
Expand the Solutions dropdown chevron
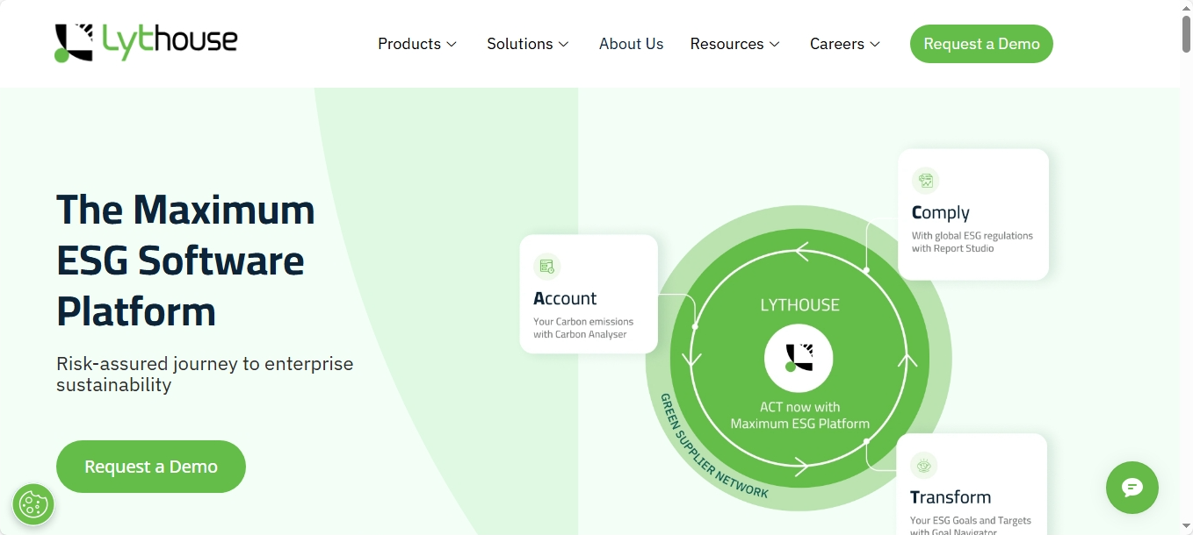pos(564,44)
